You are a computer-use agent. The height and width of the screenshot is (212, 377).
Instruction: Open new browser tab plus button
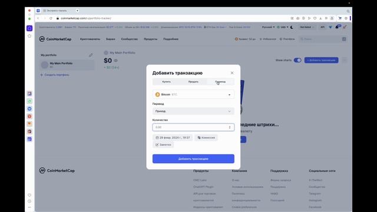pyautogui.click(x=77, y=11)
